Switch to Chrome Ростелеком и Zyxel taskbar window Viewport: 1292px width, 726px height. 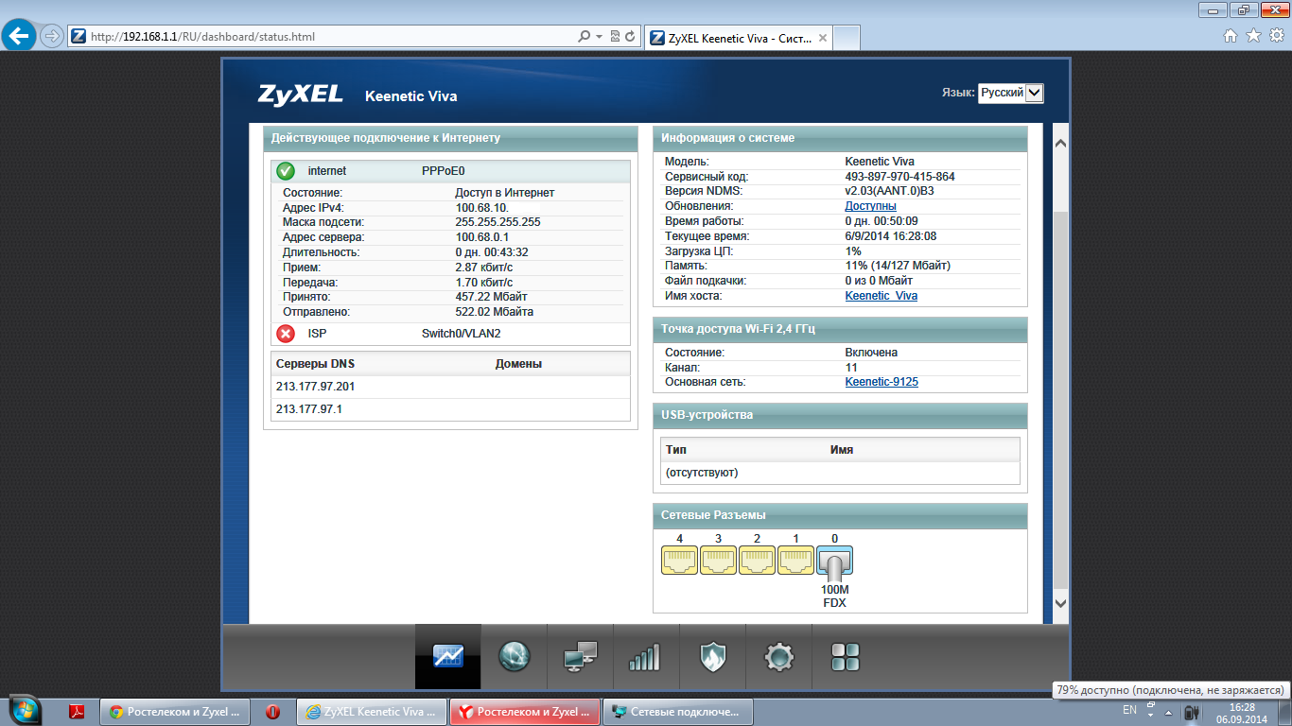tap(174, 712)
